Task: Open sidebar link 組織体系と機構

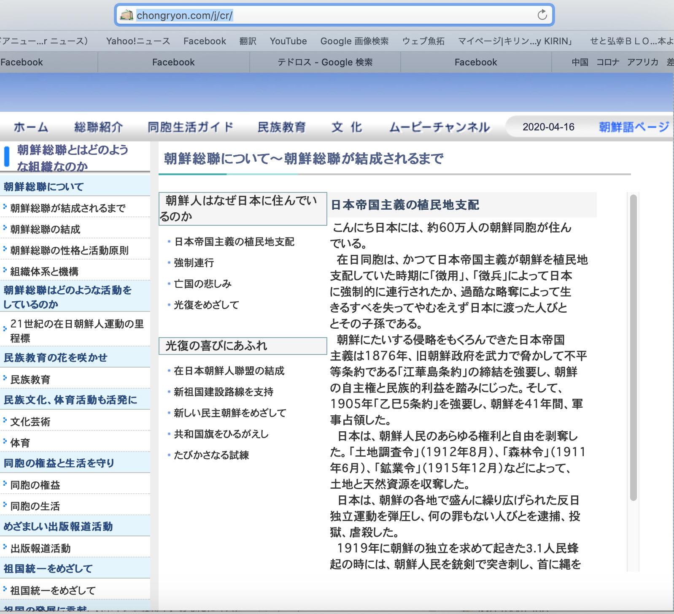Action: [44, 271]
